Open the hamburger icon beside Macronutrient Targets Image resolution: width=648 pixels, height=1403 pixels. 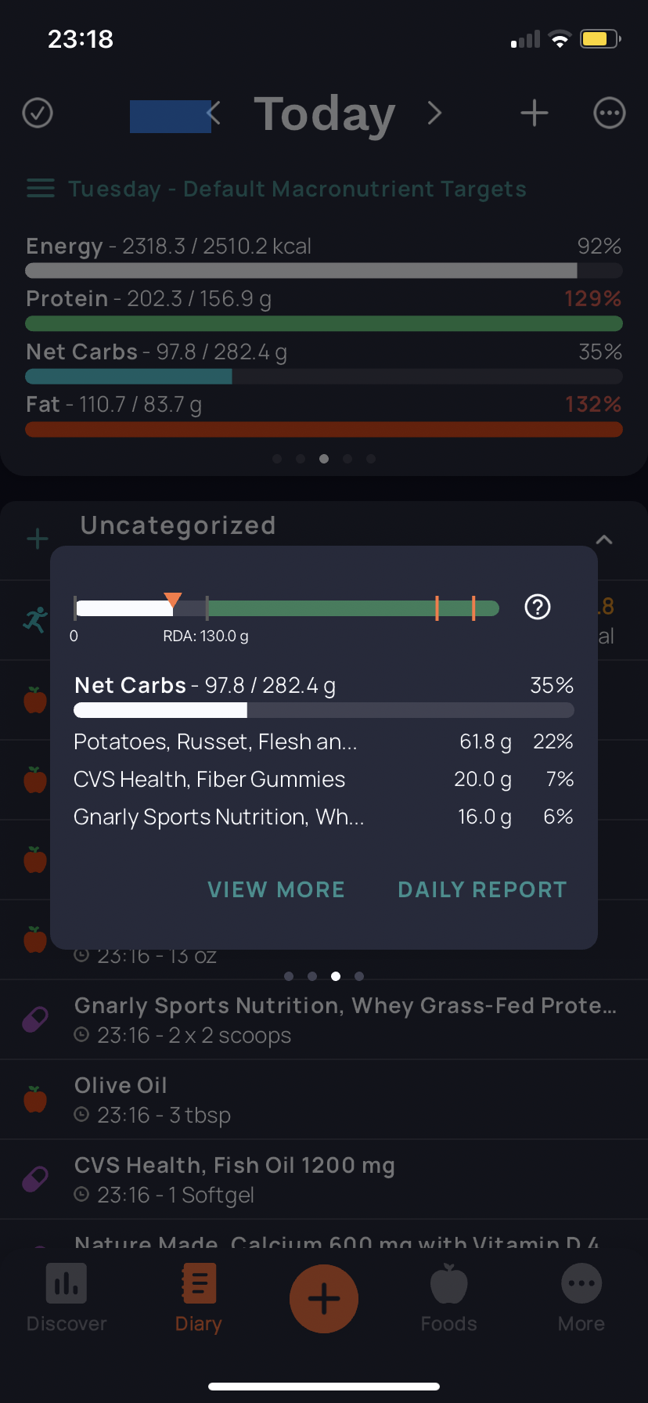[x=41, y=189]
